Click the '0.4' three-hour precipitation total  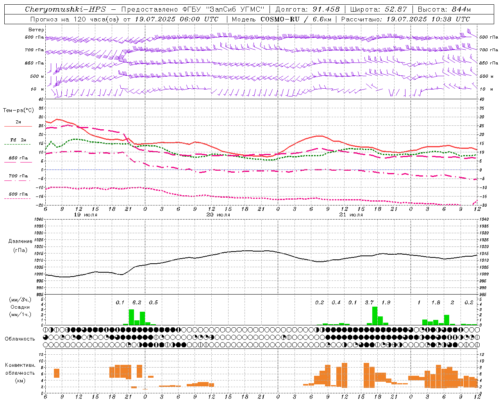click(336, 303)
